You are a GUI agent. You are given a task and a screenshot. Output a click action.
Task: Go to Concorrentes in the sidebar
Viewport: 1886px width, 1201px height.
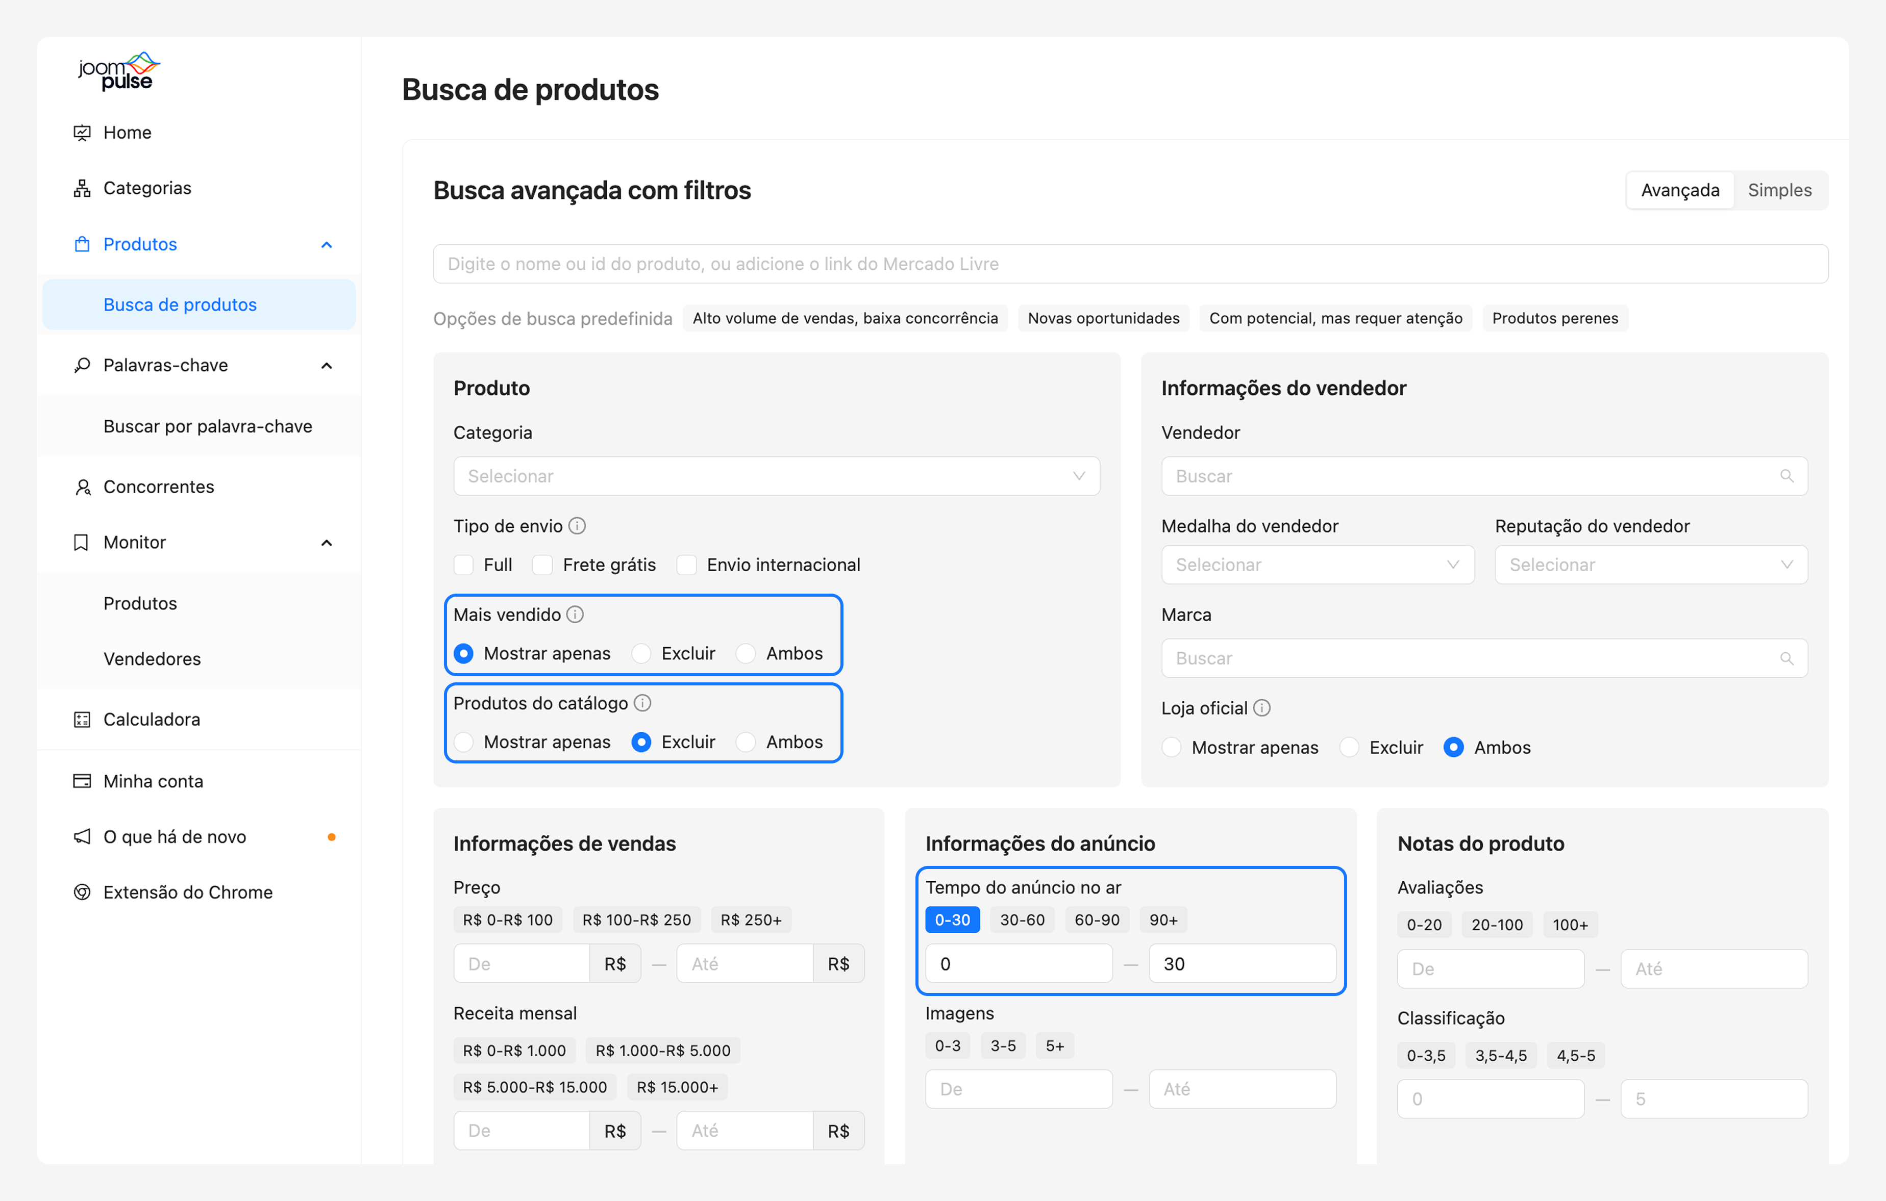tap(158, 487)
